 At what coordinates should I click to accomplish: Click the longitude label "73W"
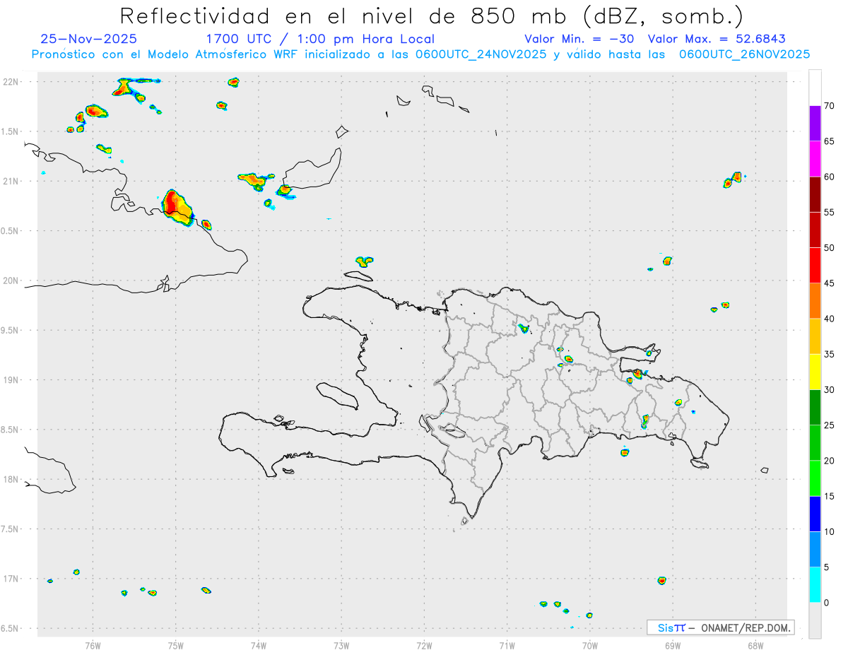341,645
